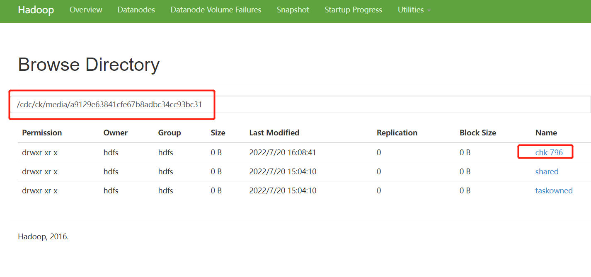Click the chk-796 row's size 0 B

tap(216, 152)
